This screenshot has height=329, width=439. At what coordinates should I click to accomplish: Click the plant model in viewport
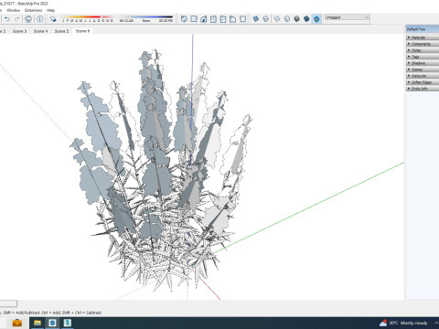tap(162, 171)
